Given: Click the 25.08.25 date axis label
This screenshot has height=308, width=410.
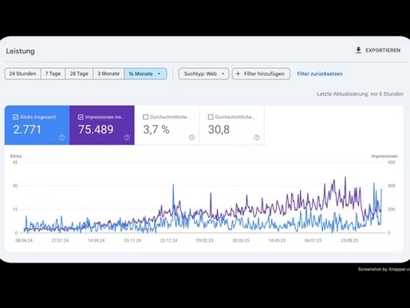Looking at the screenshot, I should tap(349, 240).
